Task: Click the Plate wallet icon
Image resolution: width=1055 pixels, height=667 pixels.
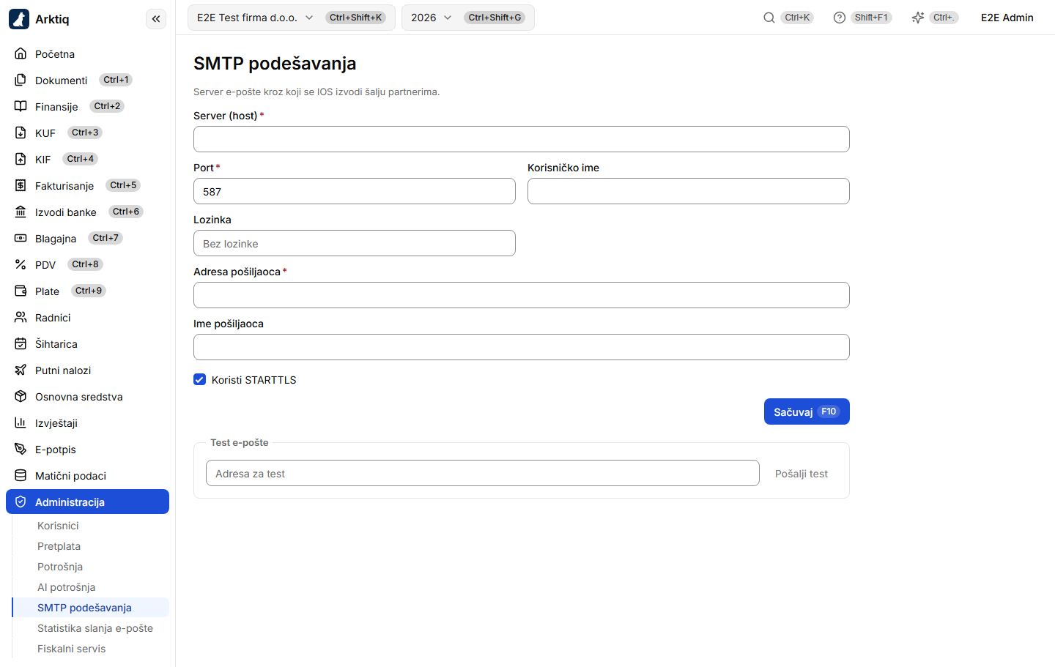Action: (21, 291)
